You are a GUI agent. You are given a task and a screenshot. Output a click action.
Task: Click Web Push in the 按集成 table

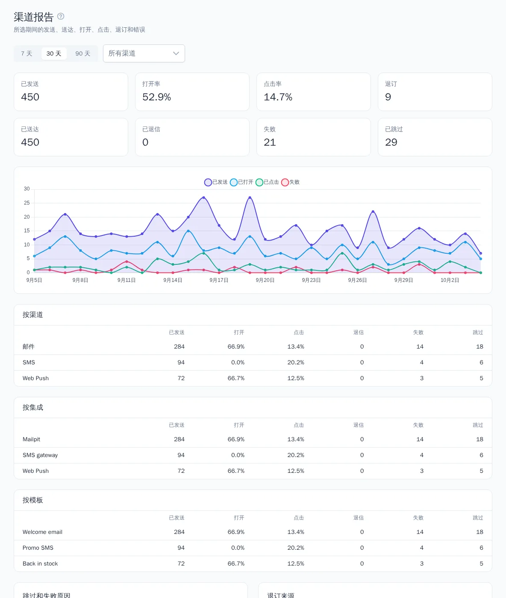[35, 471]
